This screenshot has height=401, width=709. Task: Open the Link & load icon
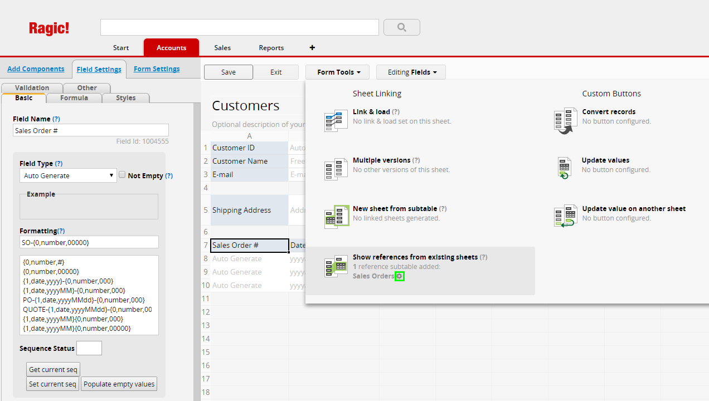pyautogui.click(x=336, y=120)
